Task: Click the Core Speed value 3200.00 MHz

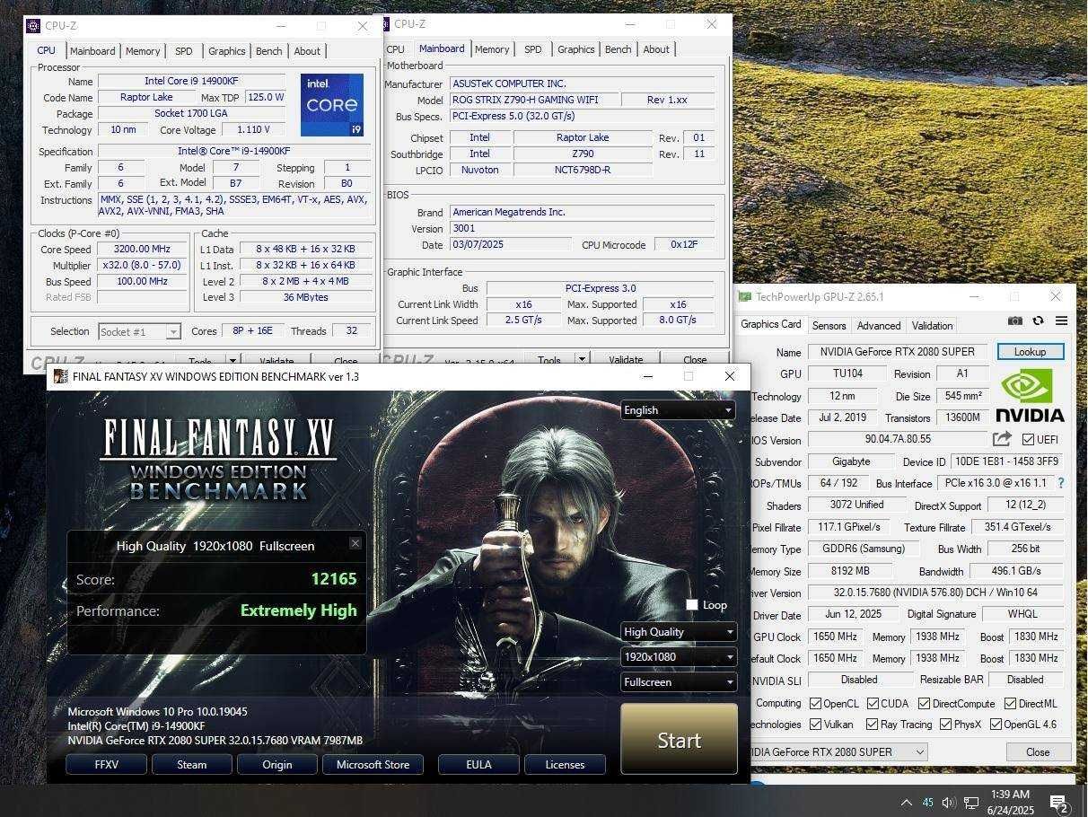Action: click(142, 249)
